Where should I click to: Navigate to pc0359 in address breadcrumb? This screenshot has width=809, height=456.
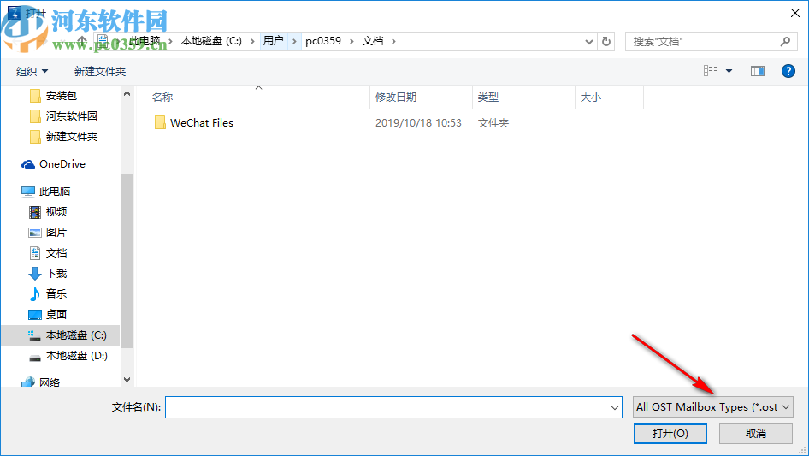[x=323, y=41]
